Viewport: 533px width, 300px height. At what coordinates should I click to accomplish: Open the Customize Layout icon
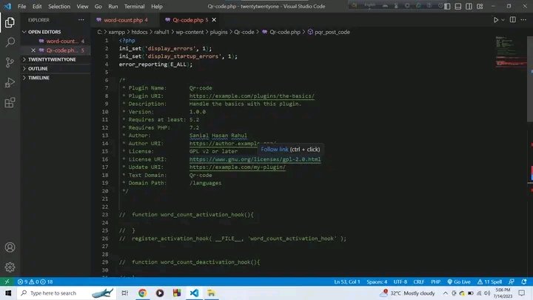[480, 7]
